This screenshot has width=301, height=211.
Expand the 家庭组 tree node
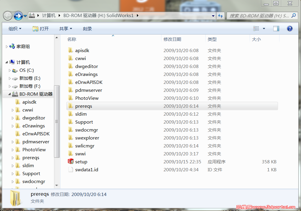tap(7, 46)
